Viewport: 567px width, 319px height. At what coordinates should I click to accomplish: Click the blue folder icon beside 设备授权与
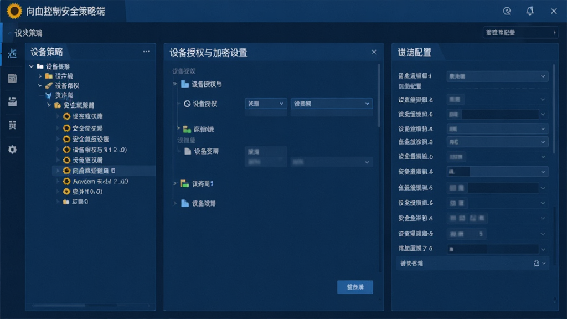pyautogui.click(x=185, y=84)
